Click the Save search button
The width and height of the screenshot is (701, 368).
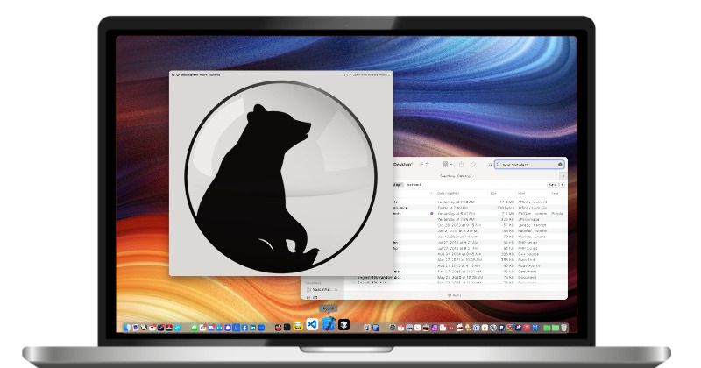(x=551, y=185)
